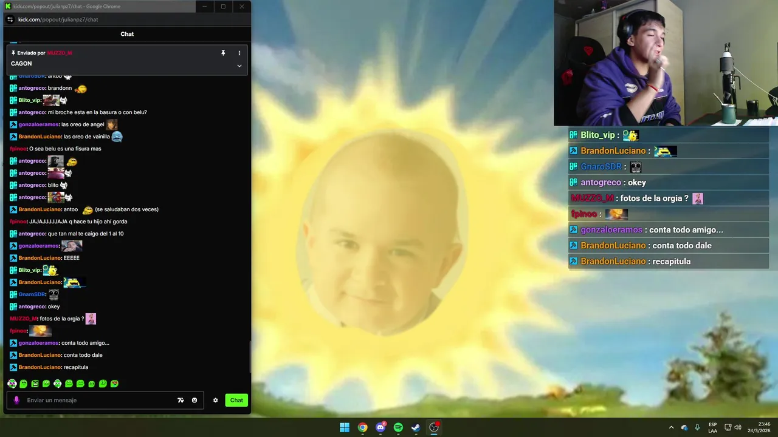
Task: Click the pin icon on the pinned message
Action: tap(223, 53)
